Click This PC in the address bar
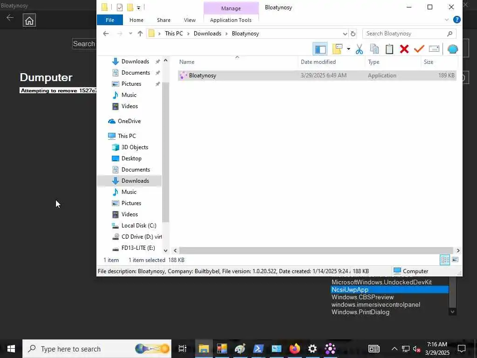This screenshot has height=358, width=477. 174,34
